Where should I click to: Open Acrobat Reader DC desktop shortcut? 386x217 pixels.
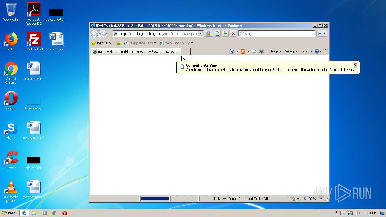point(33,14)
